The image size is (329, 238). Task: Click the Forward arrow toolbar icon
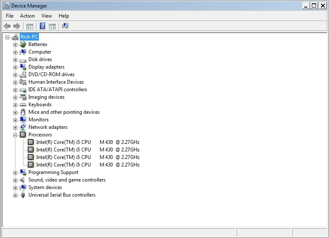click(17, 26)
